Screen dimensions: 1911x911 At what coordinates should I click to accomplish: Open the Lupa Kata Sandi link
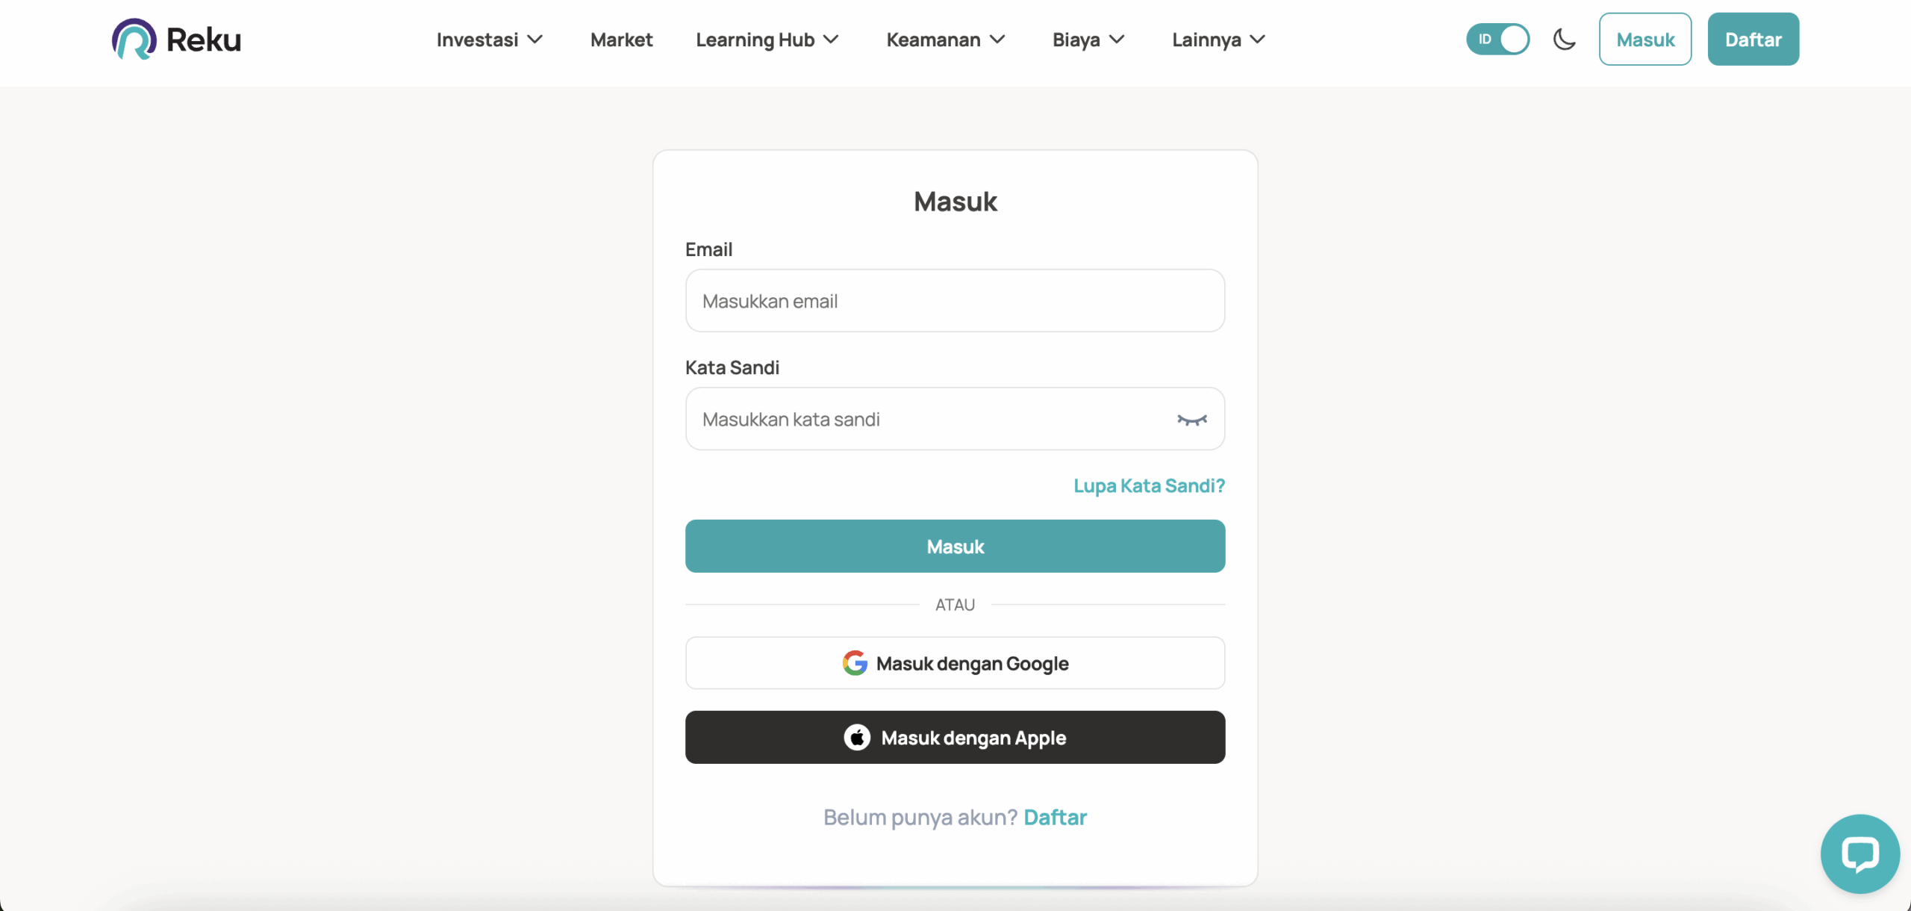coord(1149,486)
